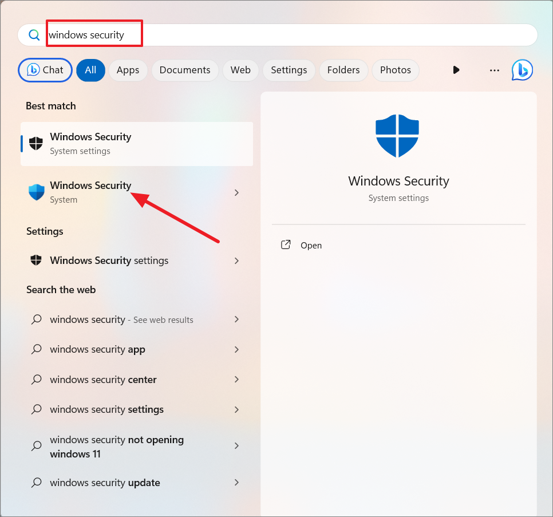
Task: Click magnifier icon beside 'windows security settings' suggestion
Action: pyautogui.click(x=36, y=409)
